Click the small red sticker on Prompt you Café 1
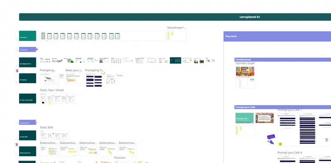 tap(326, 140)
